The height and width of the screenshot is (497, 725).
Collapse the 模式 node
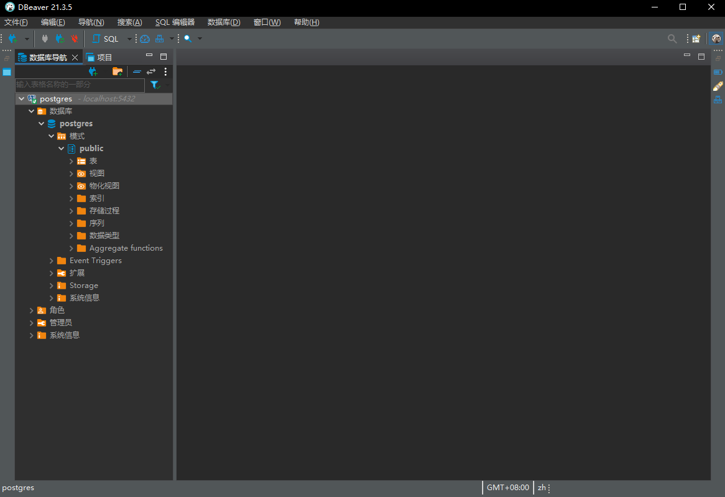(52, 136)
